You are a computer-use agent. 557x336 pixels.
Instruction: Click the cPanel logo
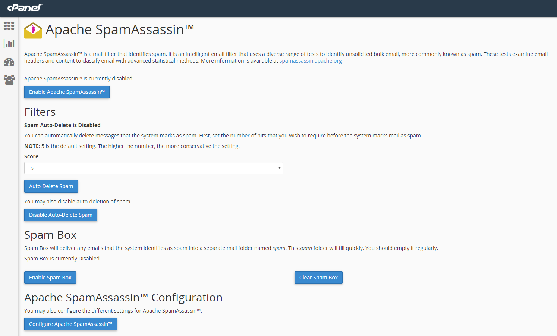[x=23, y=8]
